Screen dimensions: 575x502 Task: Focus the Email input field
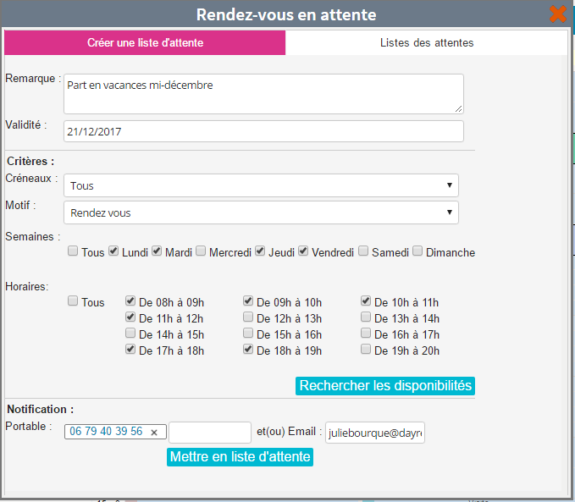[375, 433]
